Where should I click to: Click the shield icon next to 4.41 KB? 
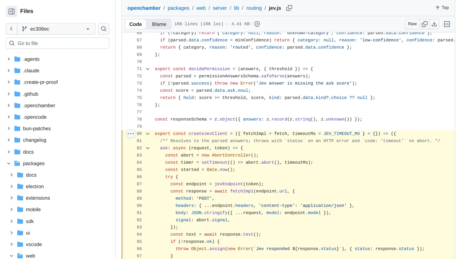click(257, 24)
